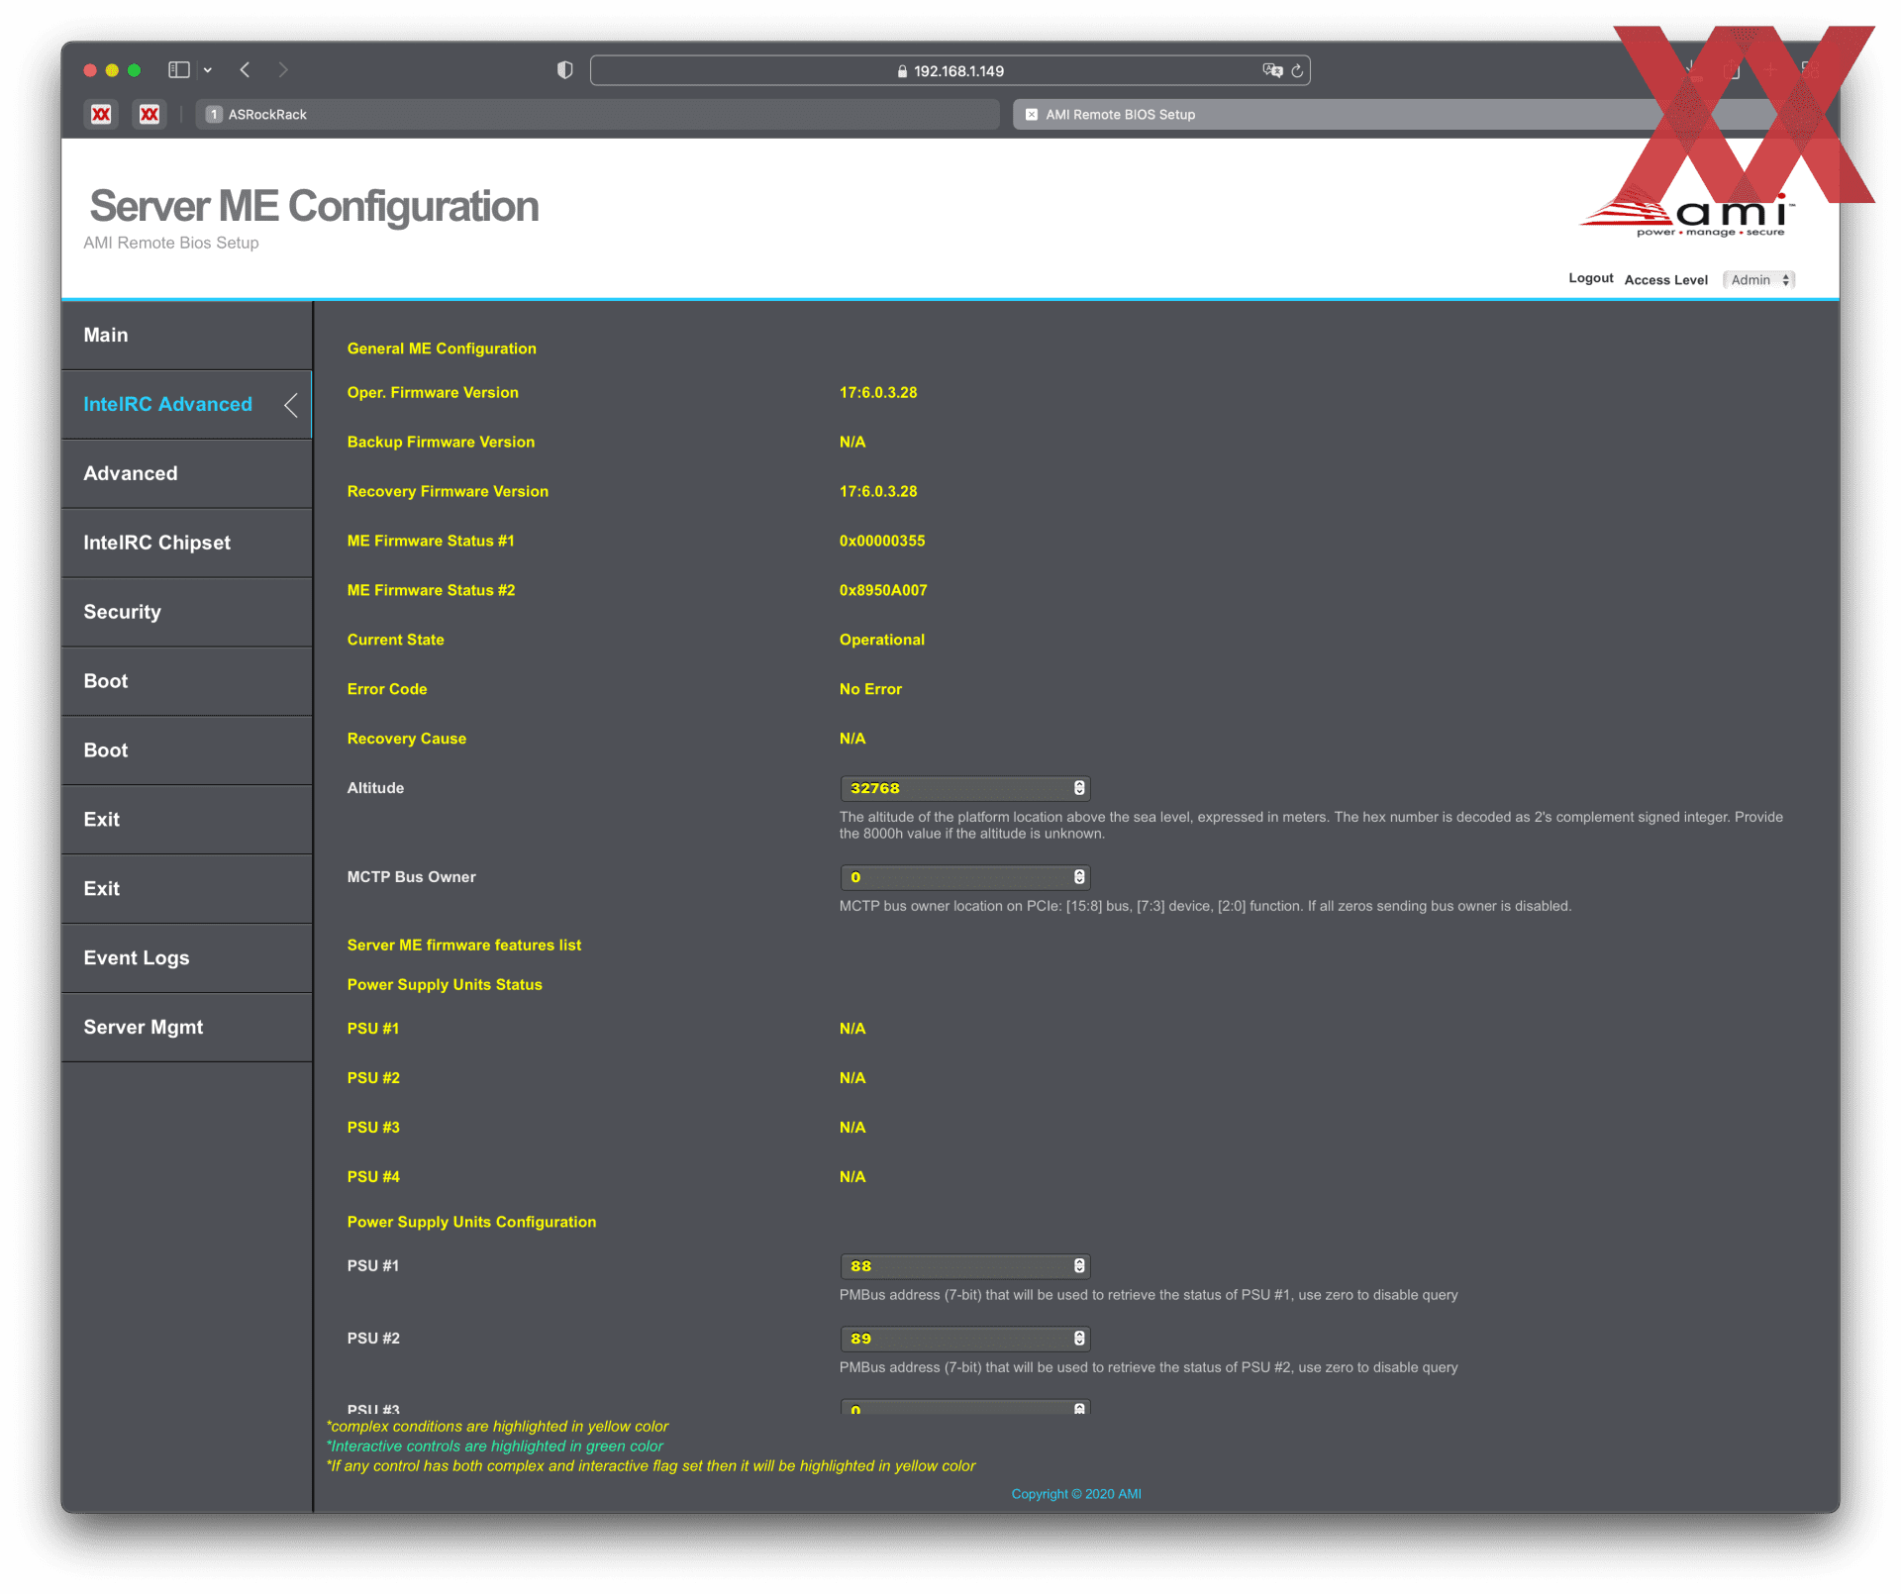This screenshot has height=1594, width=1901.
Task: Click the AMI logo in page header
Action: pyautogui.click(x=1686, y=217)
